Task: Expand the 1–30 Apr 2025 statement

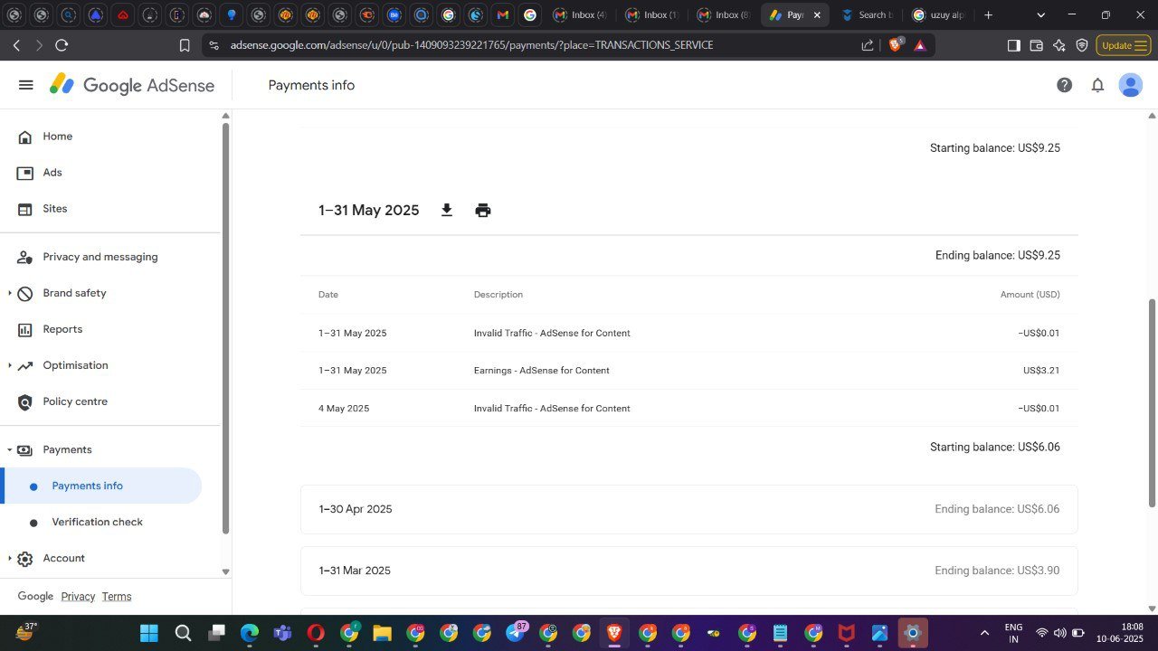Action: [688, 509]
